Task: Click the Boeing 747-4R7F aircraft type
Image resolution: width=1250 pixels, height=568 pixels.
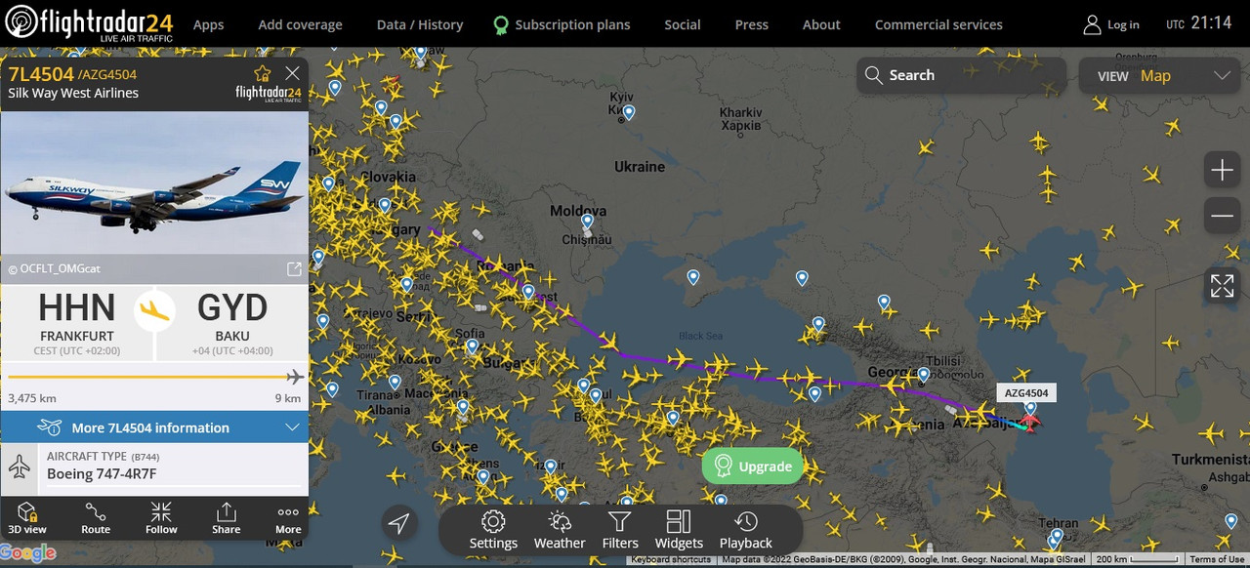Action: click(102, 474)
